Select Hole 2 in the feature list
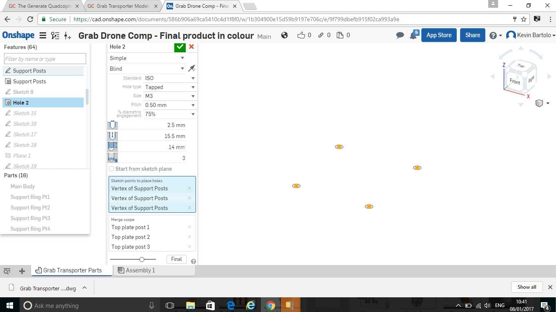 (x=43, y=103)
